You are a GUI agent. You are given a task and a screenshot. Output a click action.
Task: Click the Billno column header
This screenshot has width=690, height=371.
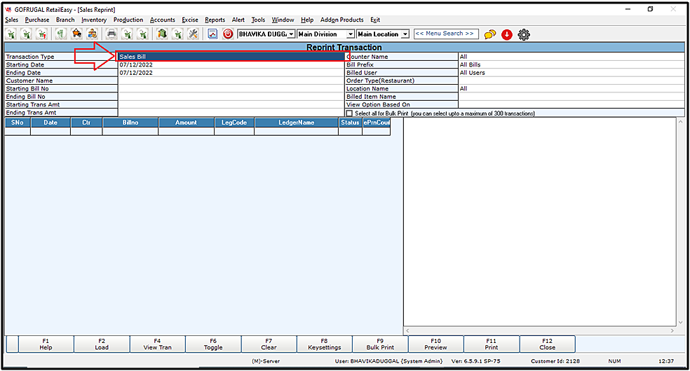click(130, 122)
